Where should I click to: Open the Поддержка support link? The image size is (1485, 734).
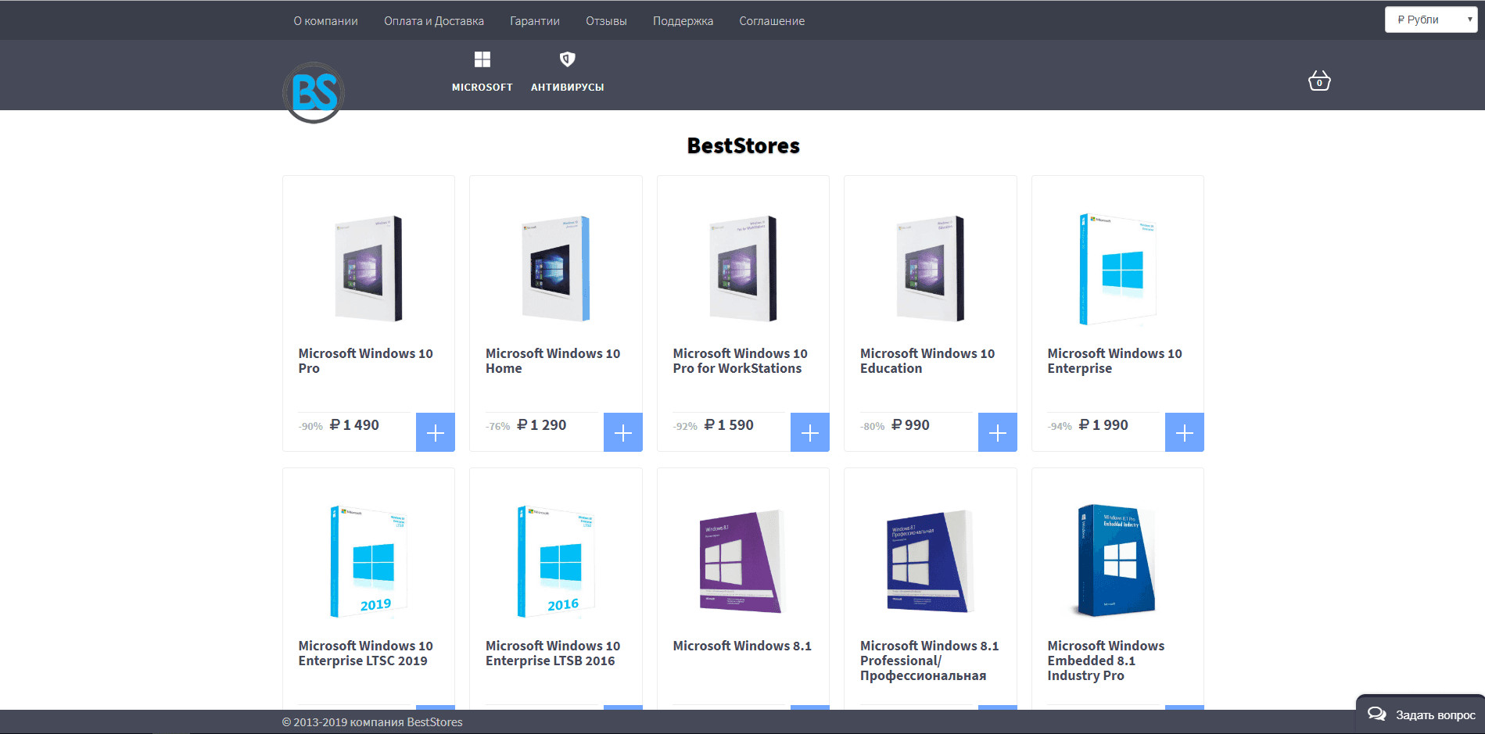(683, 21)
